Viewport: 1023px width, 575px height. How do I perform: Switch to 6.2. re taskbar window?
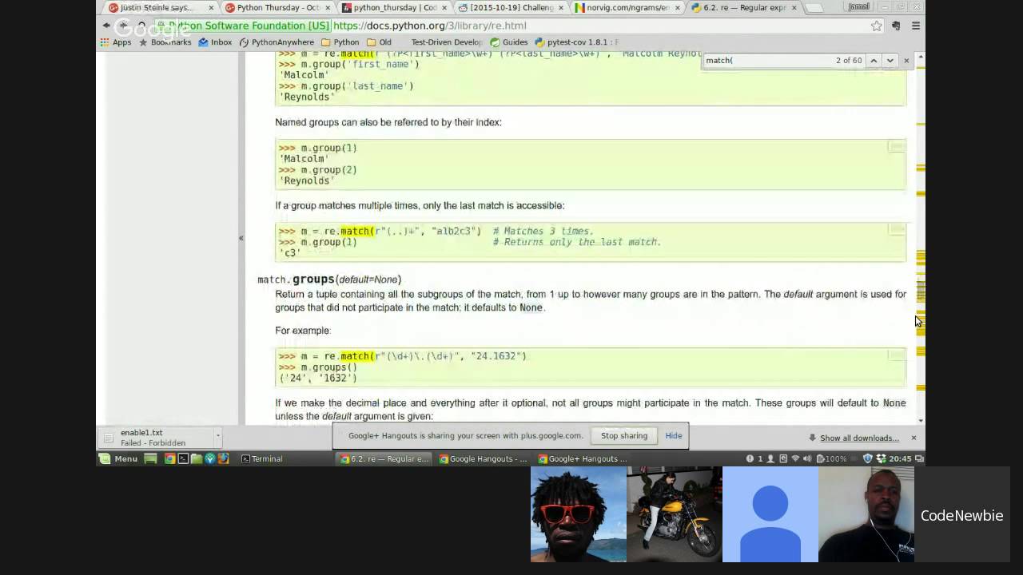(385, 458)
